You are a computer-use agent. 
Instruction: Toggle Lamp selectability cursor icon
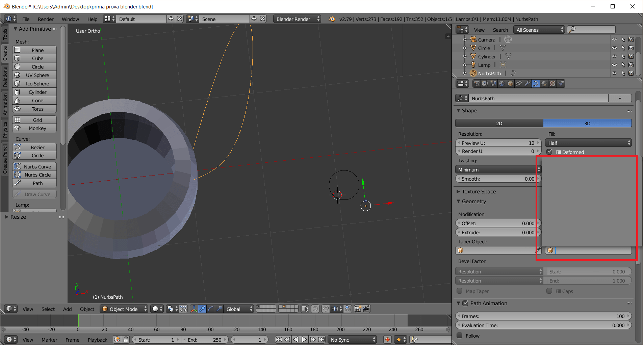623,65
